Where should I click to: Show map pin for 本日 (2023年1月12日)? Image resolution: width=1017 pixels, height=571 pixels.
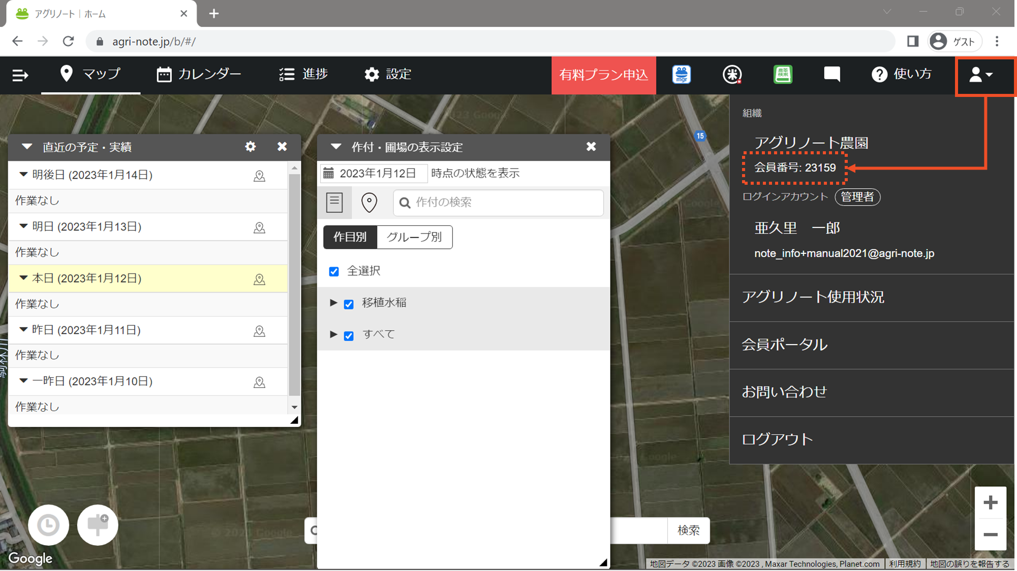pos(259,279)
